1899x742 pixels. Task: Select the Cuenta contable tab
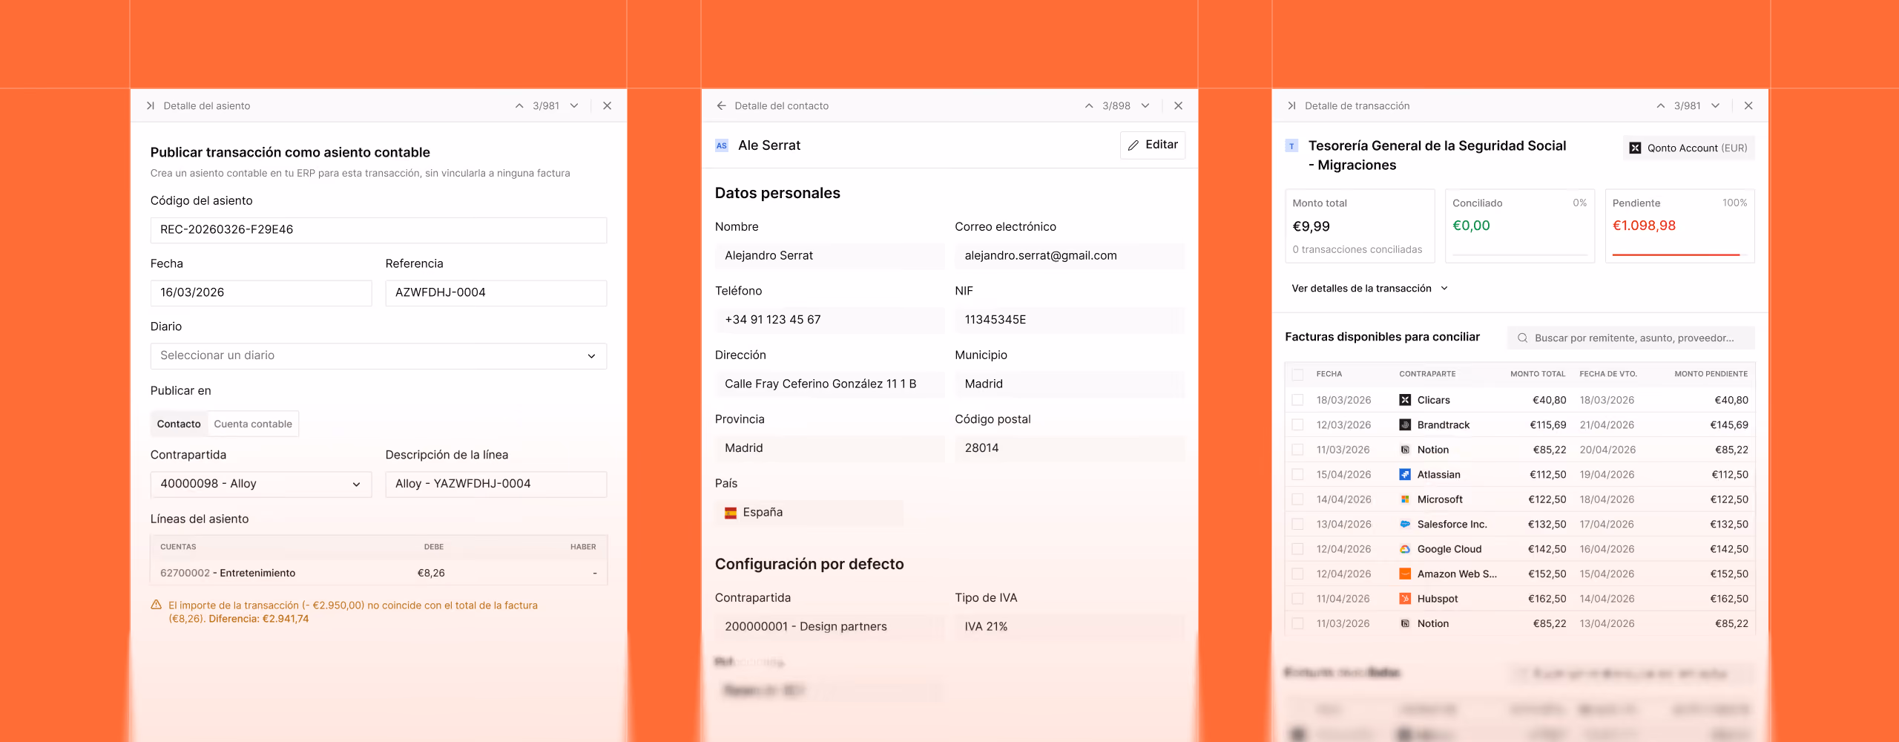coord(253,424)
